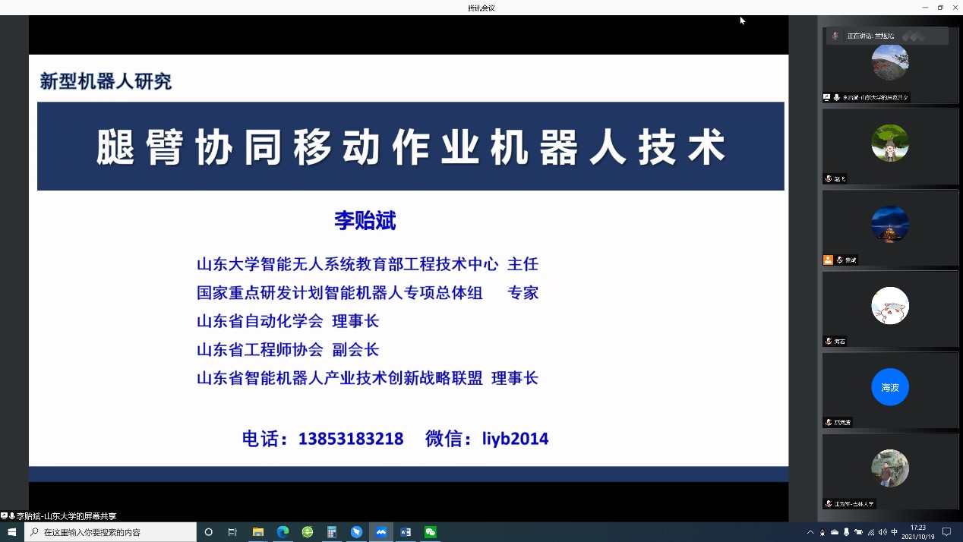This screenshot has height=542, width=963.
Task: Open the notification action center
Action: coord(947,532)
